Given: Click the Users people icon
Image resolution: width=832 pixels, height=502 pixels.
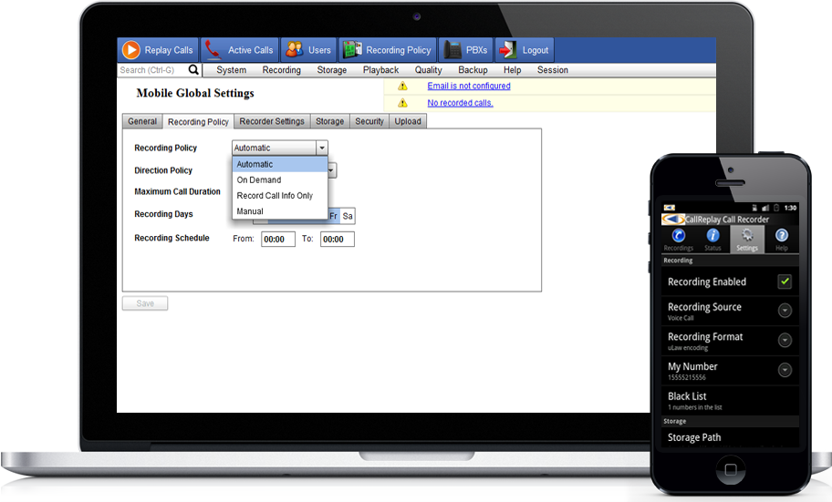Looking at the screenshot, I should [295, 49].
